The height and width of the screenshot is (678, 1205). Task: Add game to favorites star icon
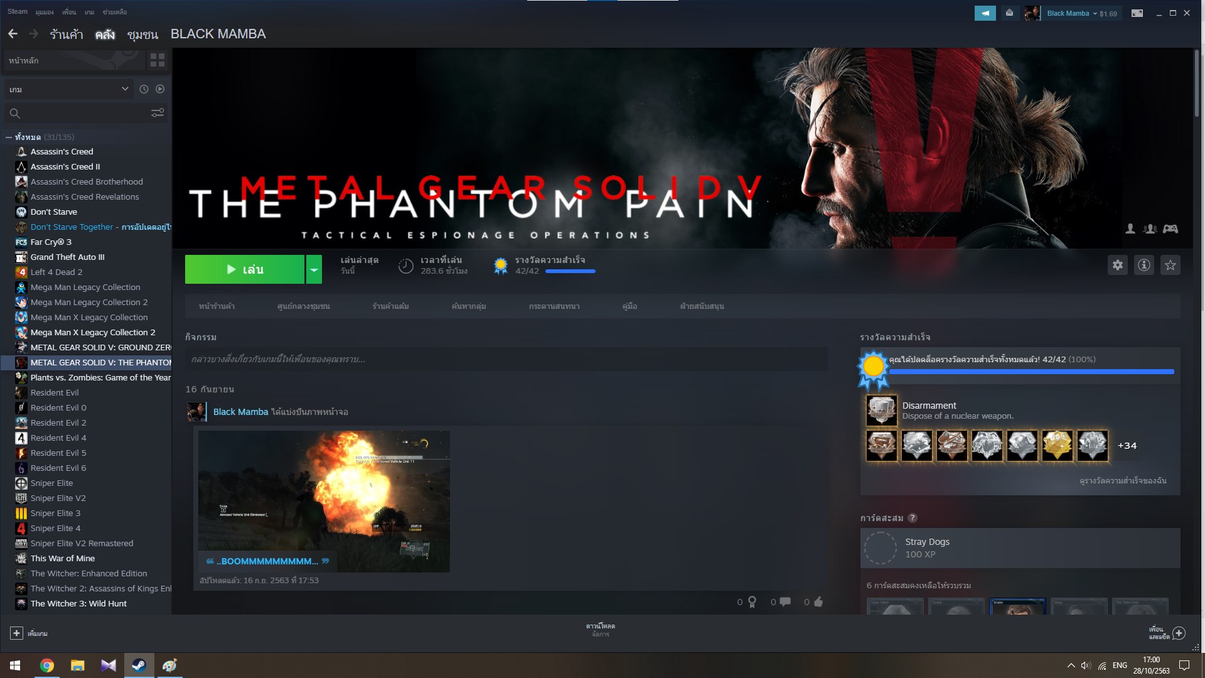coord(1170,265)
